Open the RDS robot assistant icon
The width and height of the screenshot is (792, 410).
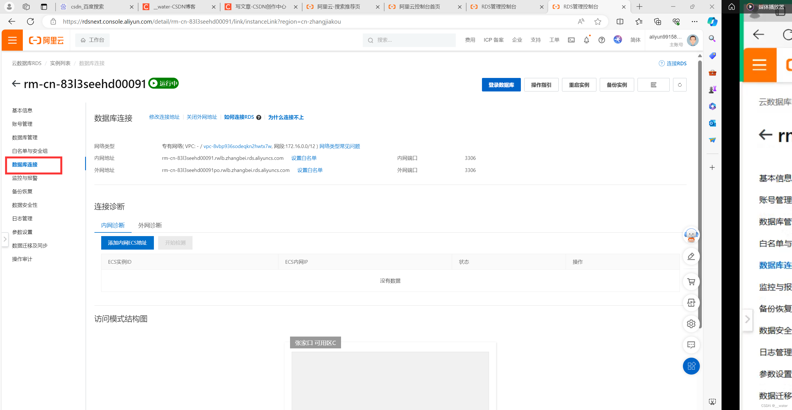point(691,235)
